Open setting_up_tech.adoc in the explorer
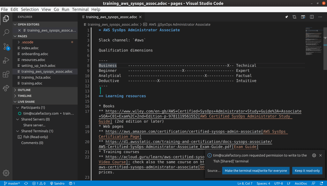The width and height of the screenshot is (327, 186). [45, 66]
